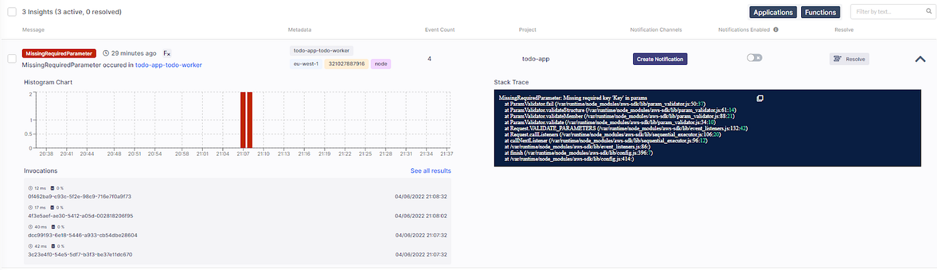Image resolution: width=937 pixels, height=270 pixels.
Task: Click the first red histogram bar
Action: pos(244,120)
